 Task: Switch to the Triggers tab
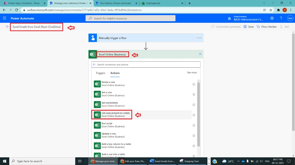click(100, 73)
